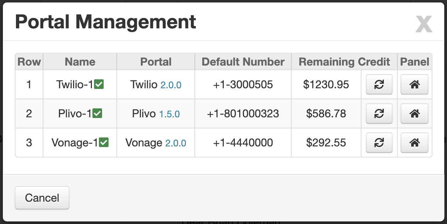Open the Twilio-1 home panel
The height and width of the screenshot is (224, 447).
[x=414, y=84]
